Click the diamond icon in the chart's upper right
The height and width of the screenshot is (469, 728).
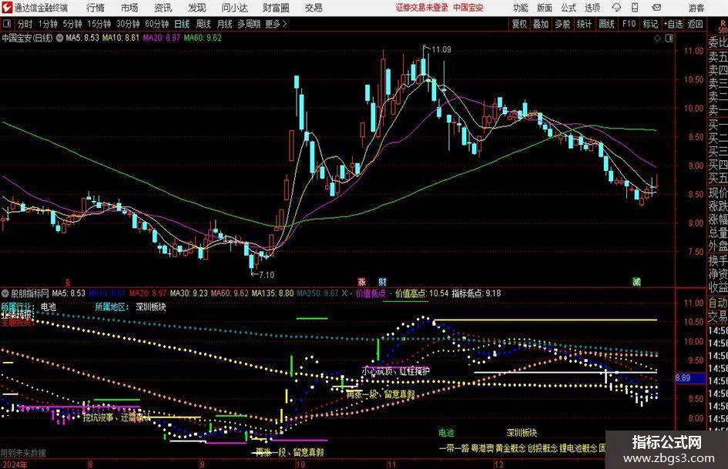pos(657,39)
